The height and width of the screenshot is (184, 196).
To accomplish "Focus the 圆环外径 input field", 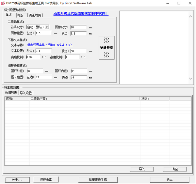I will tap(35, 71).
